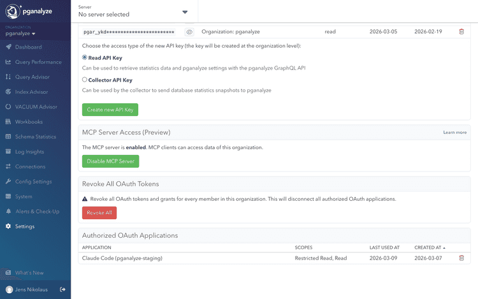Click 'Restricted Read, Read' scopes cell

(x=321, y=258)
